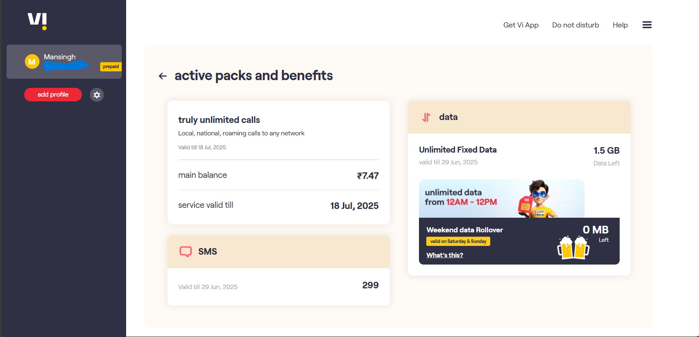The height and width of the screenshot is (337, 699).
Task: Click the Unlimited Fixed Data entry
Action: coord(458,150)
